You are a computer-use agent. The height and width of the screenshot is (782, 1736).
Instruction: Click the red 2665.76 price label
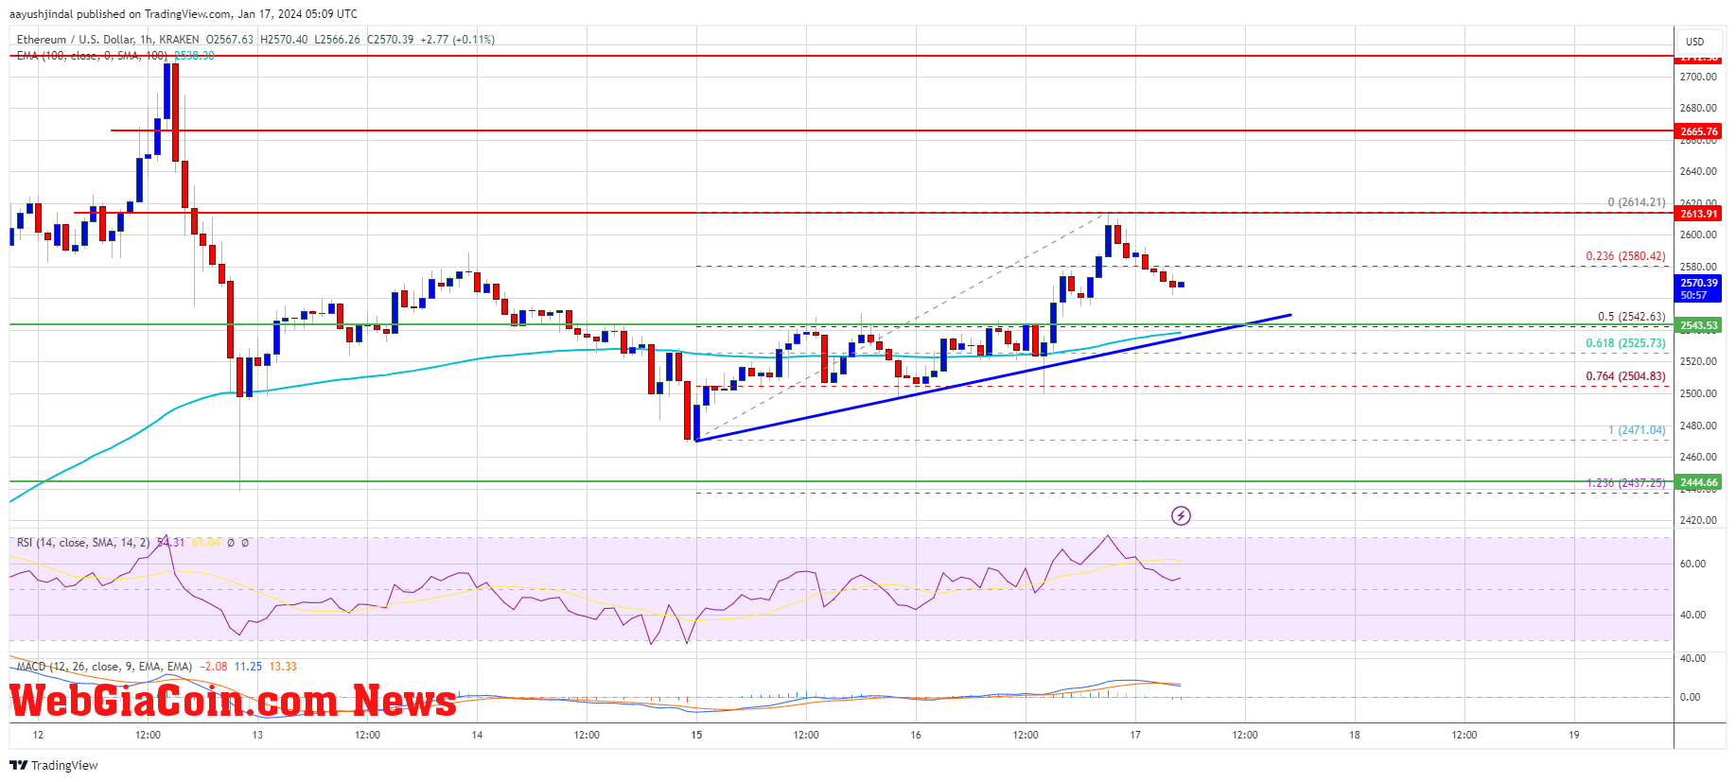[x=1698, y=132]
